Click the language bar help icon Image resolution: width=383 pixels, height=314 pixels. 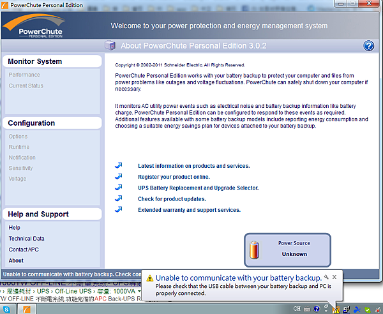tap(317, 309)
